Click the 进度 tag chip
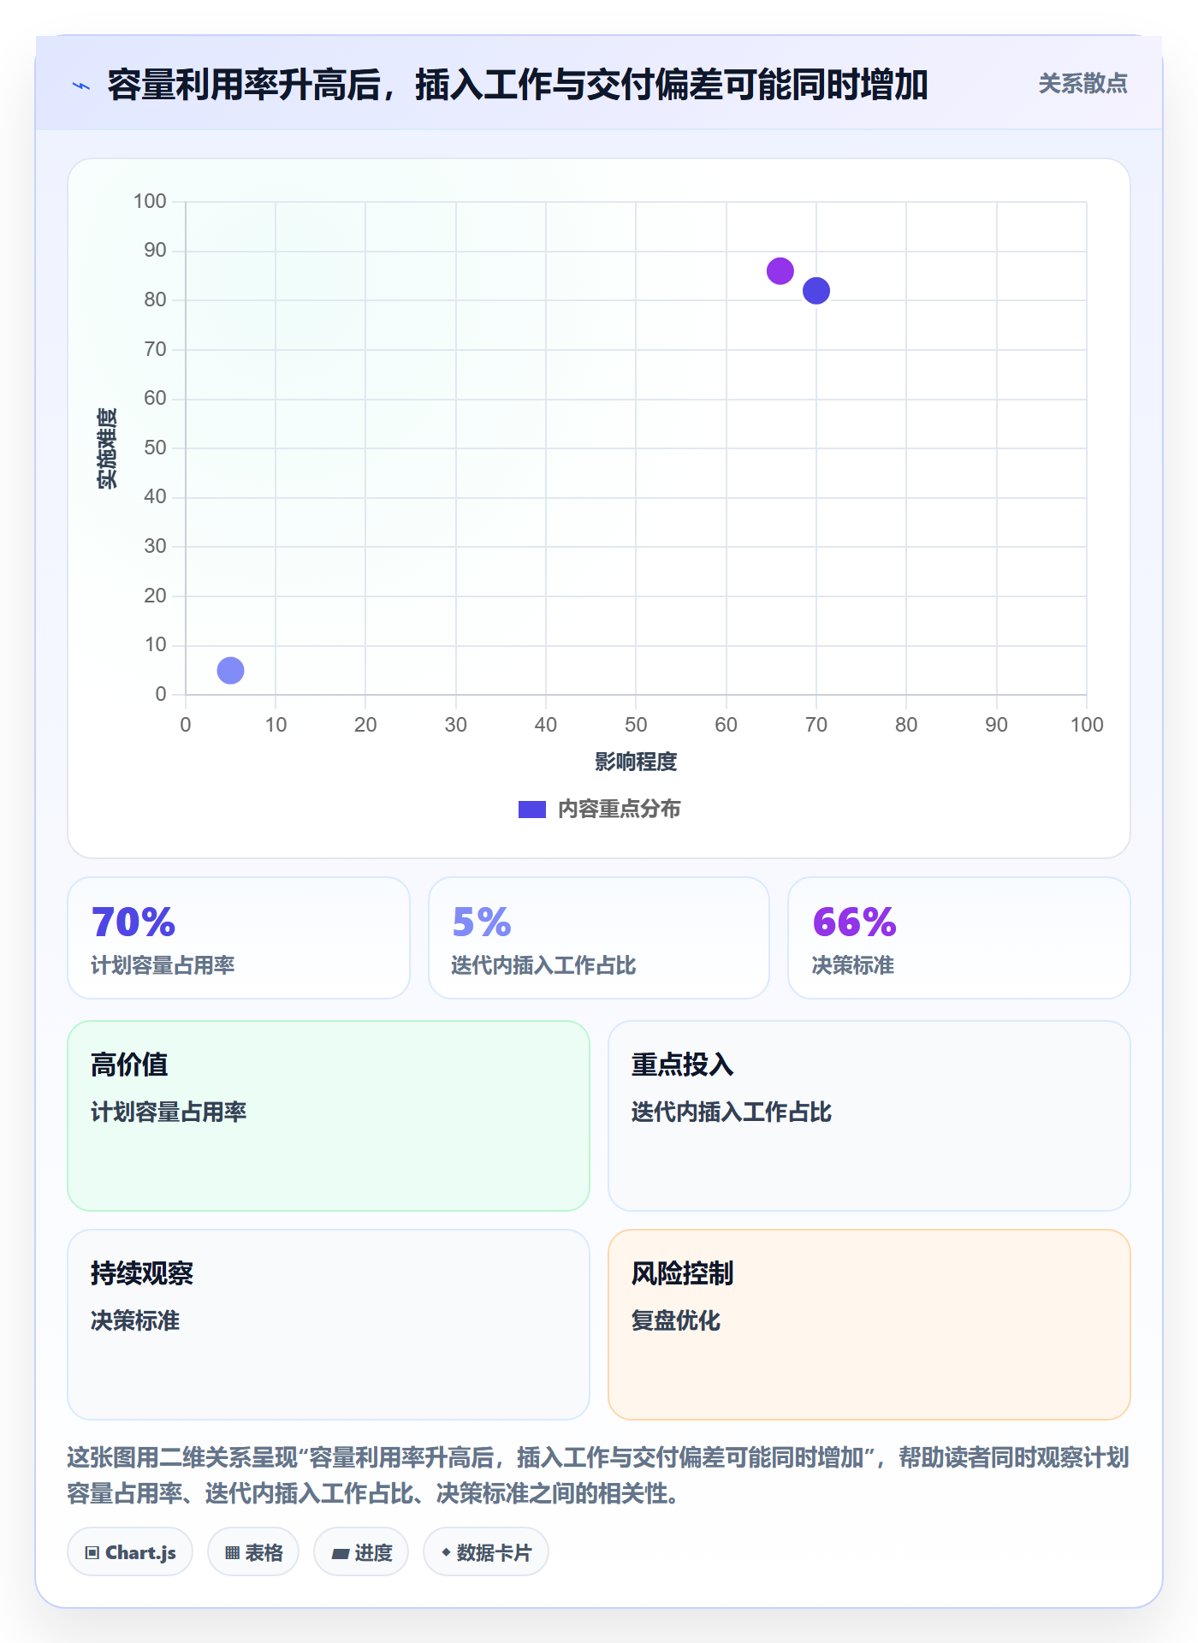The image size is (1198, 1643). 361,1552
